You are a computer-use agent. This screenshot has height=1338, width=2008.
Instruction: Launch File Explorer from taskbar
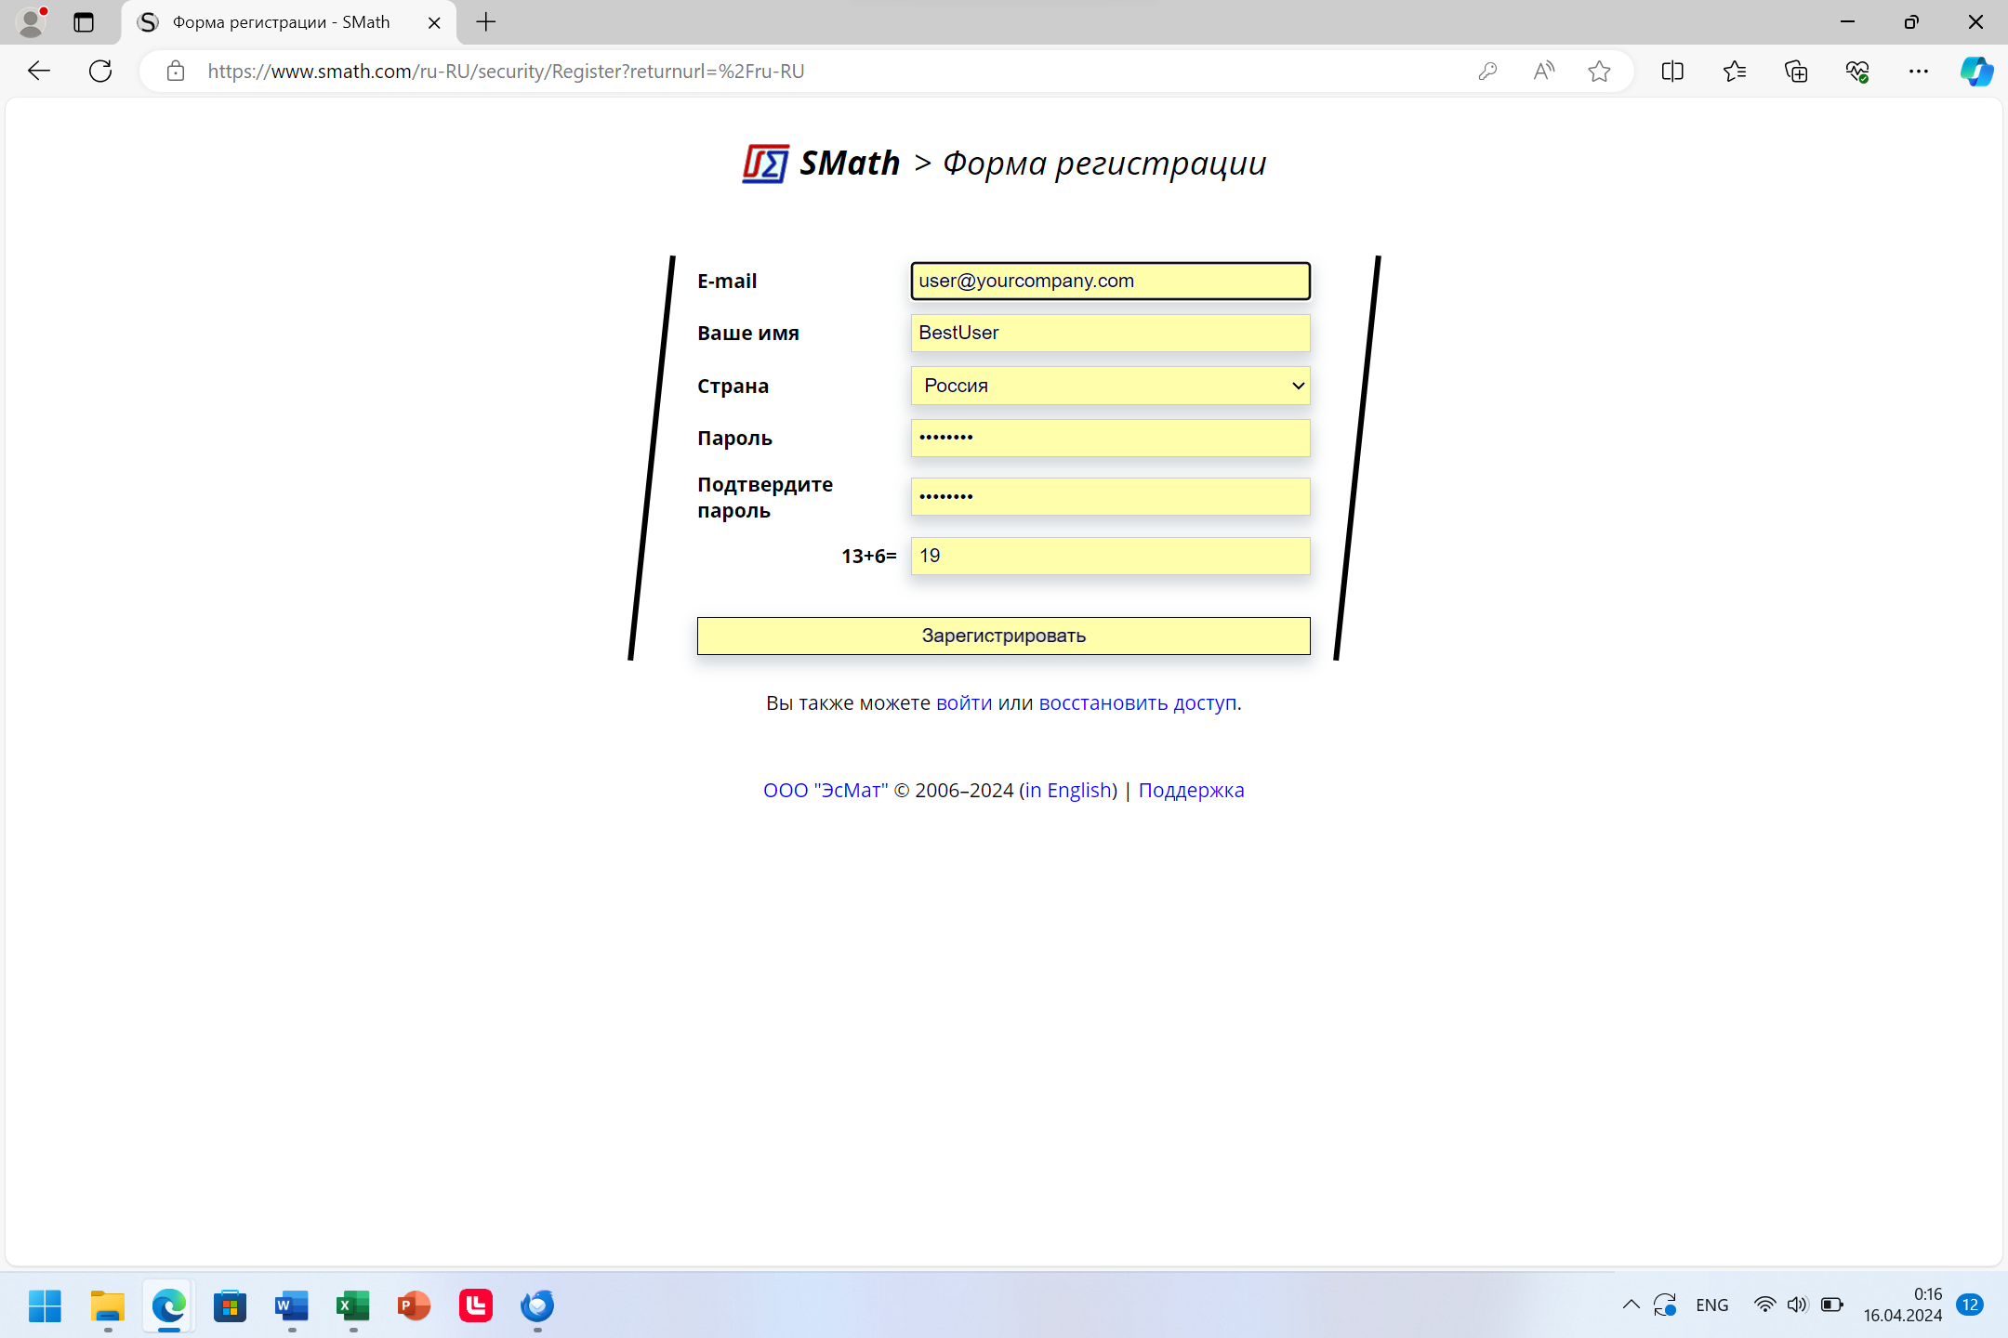pos(107,1305)
